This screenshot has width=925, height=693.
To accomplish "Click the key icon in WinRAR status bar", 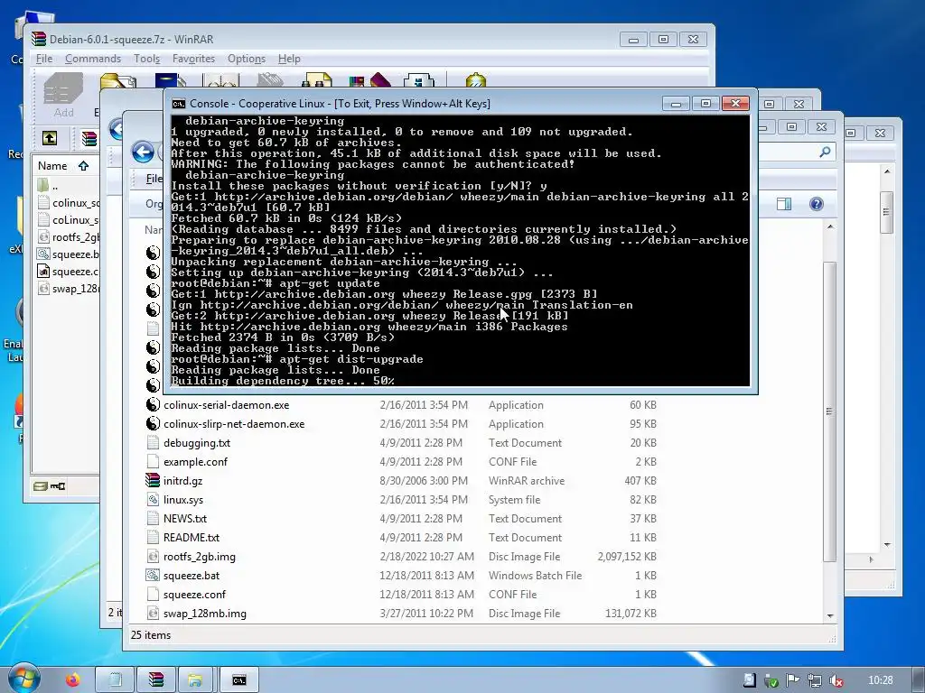I will point(58,486).
